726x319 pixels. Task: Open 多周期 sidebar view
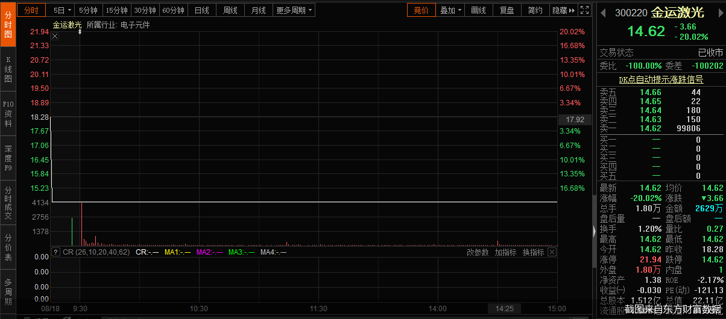coord(8,291)
